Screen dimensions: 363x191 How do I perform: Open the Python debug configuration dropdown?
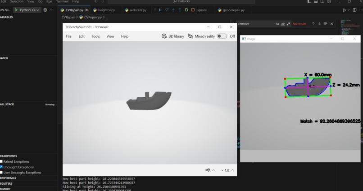point(30,10)
